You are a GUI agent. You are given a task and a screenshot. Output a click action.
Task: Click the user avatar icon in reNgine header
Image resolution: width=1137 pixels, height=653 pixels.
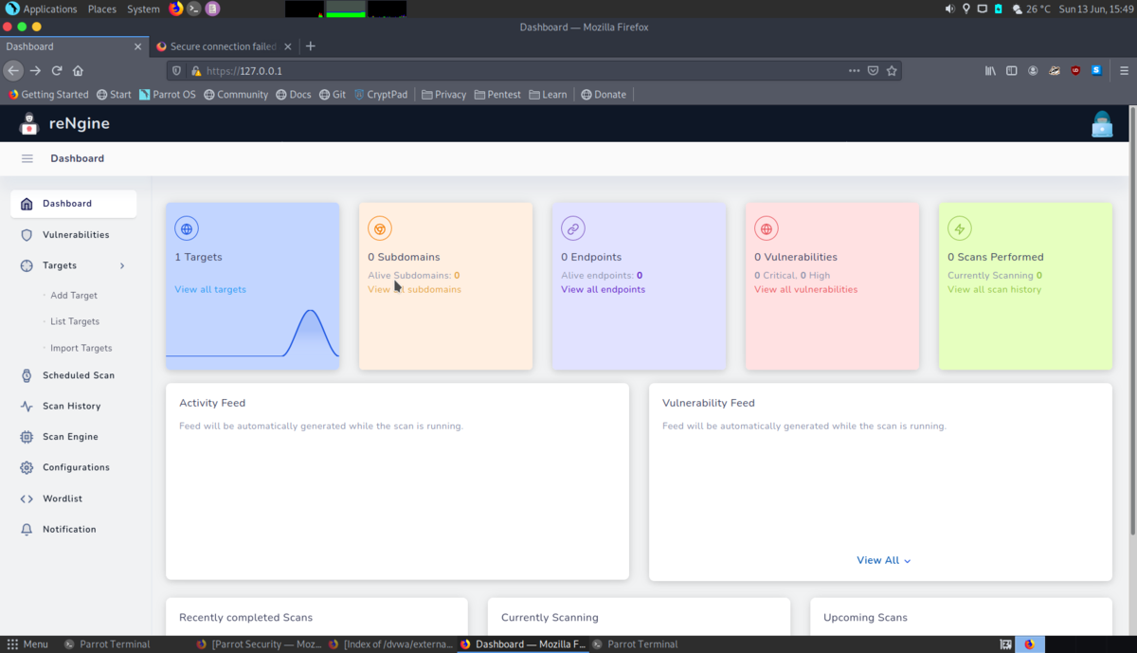[x=1102, y=124]
